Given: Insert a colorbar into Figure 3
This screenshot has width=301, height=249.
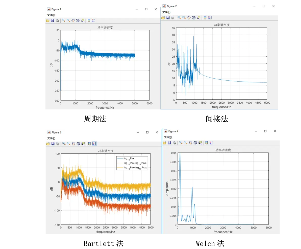Looking at the screenshot, I should [x=89, y=144].
